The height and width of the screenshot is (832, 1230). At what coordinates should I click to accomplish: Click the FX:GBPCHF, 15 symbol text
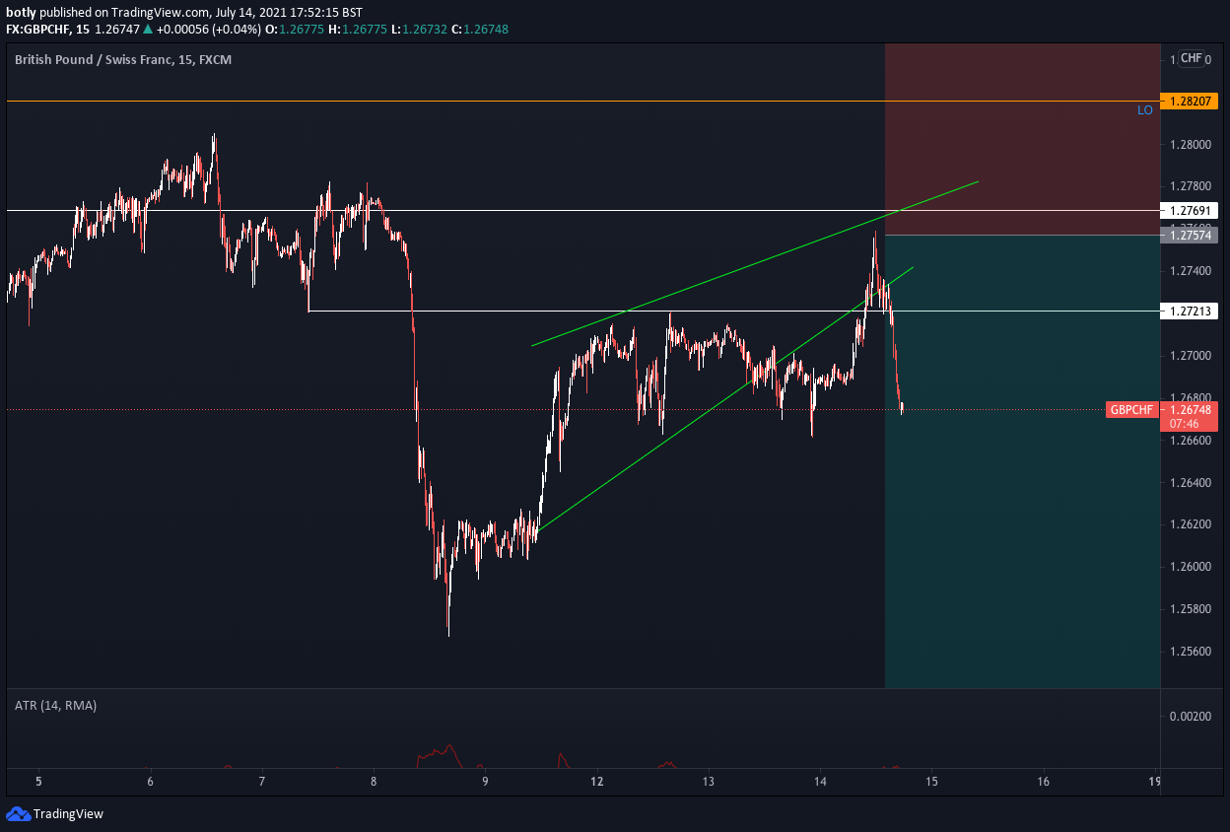pyautogui.click(x=47, y=30)
